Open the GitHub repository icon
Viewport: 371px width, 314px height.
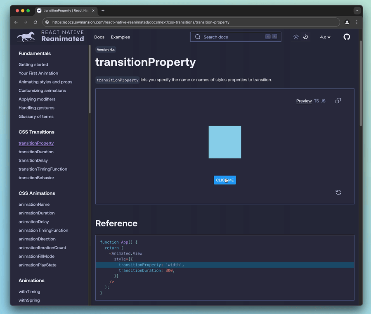347,37
